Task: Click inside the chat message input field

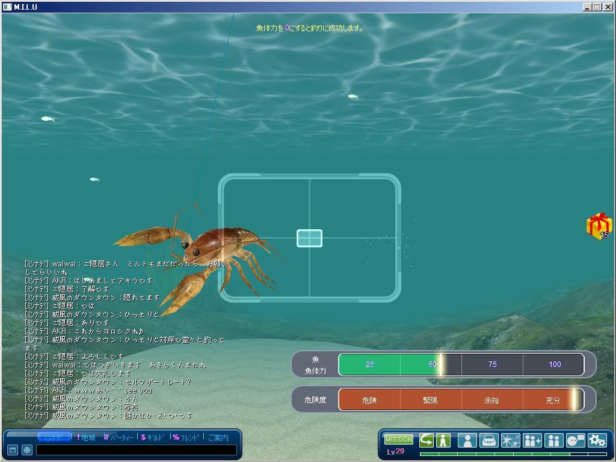Action: [x=136, y=450]
